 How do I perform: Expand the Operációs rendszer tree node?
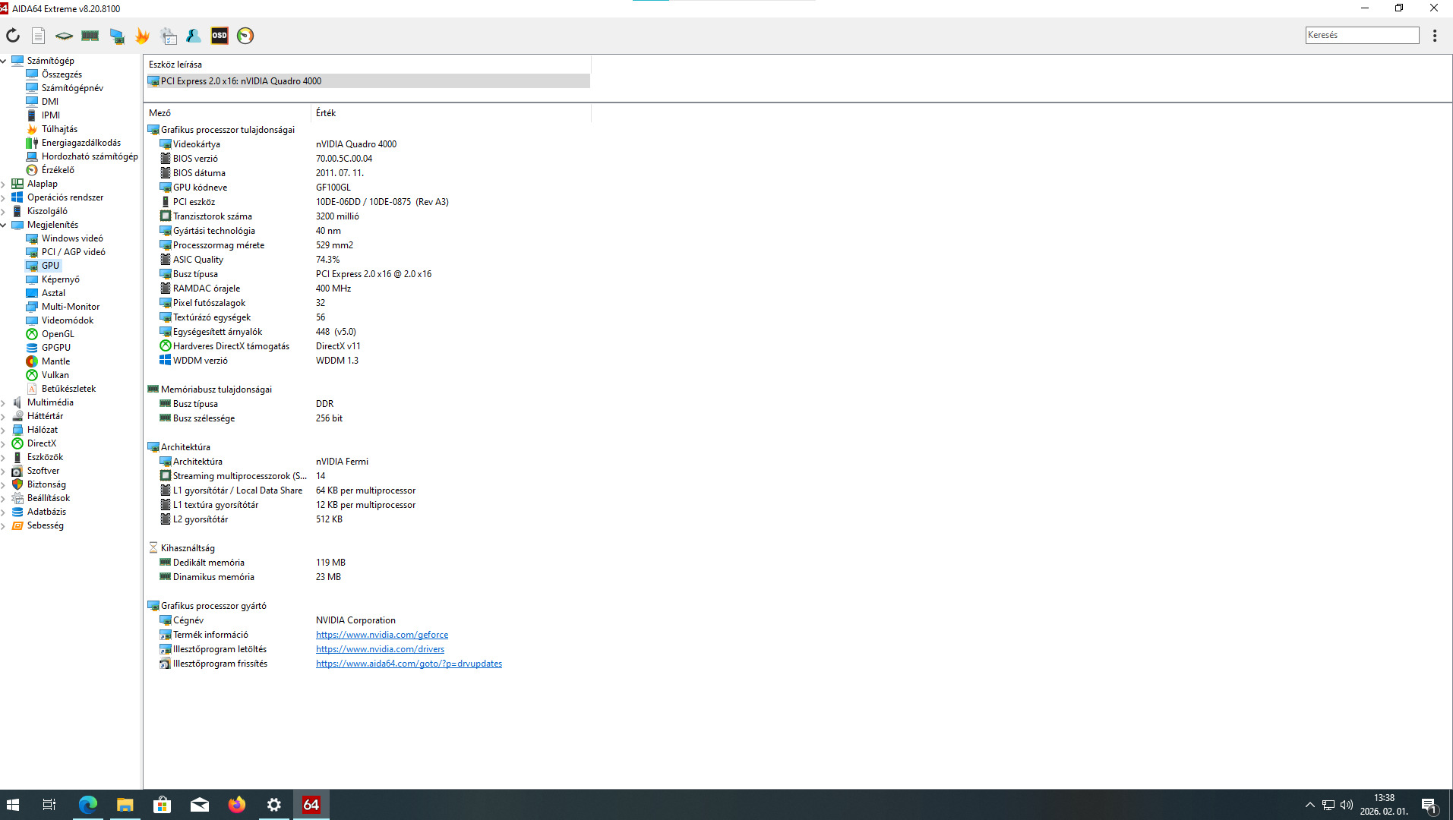click(4, 197)
